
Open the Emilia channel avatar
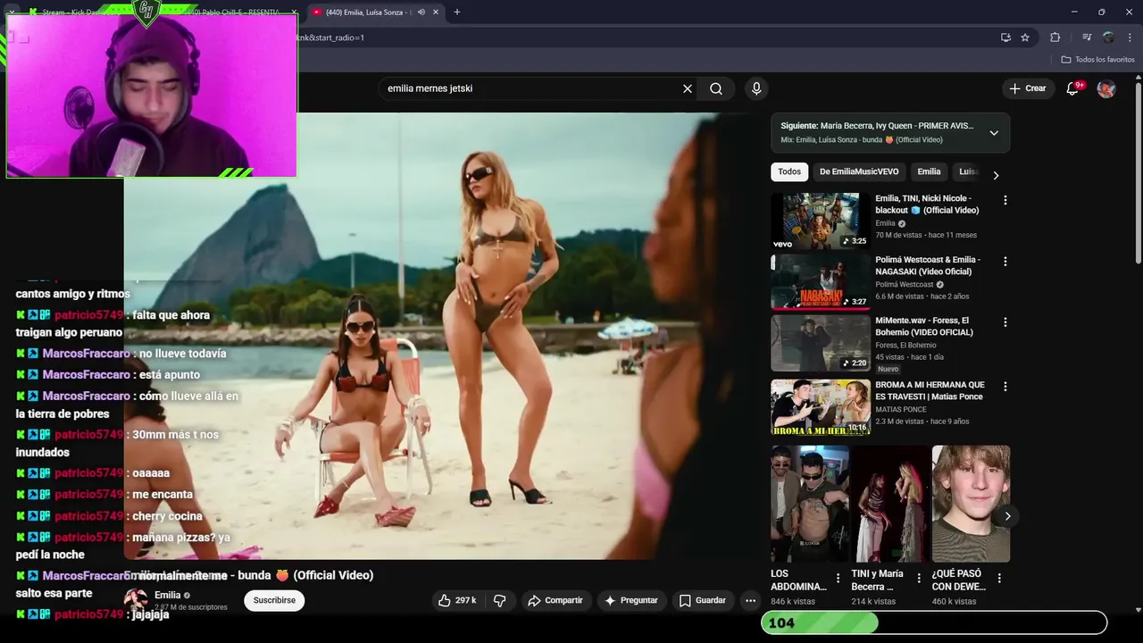click(136, 599)
